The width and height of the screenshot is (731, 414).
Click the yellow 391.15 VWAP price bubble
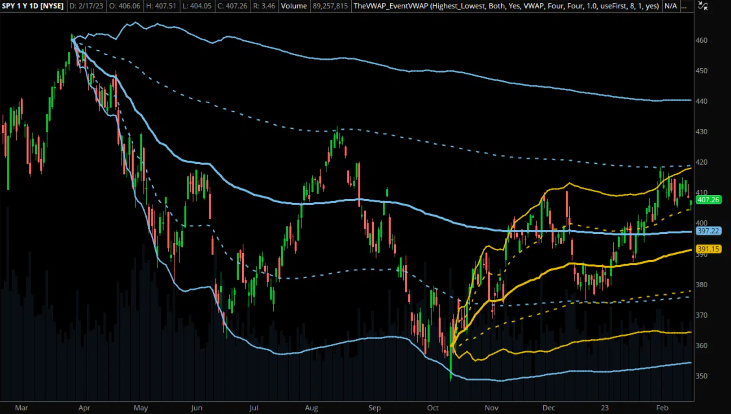point(709,249)
